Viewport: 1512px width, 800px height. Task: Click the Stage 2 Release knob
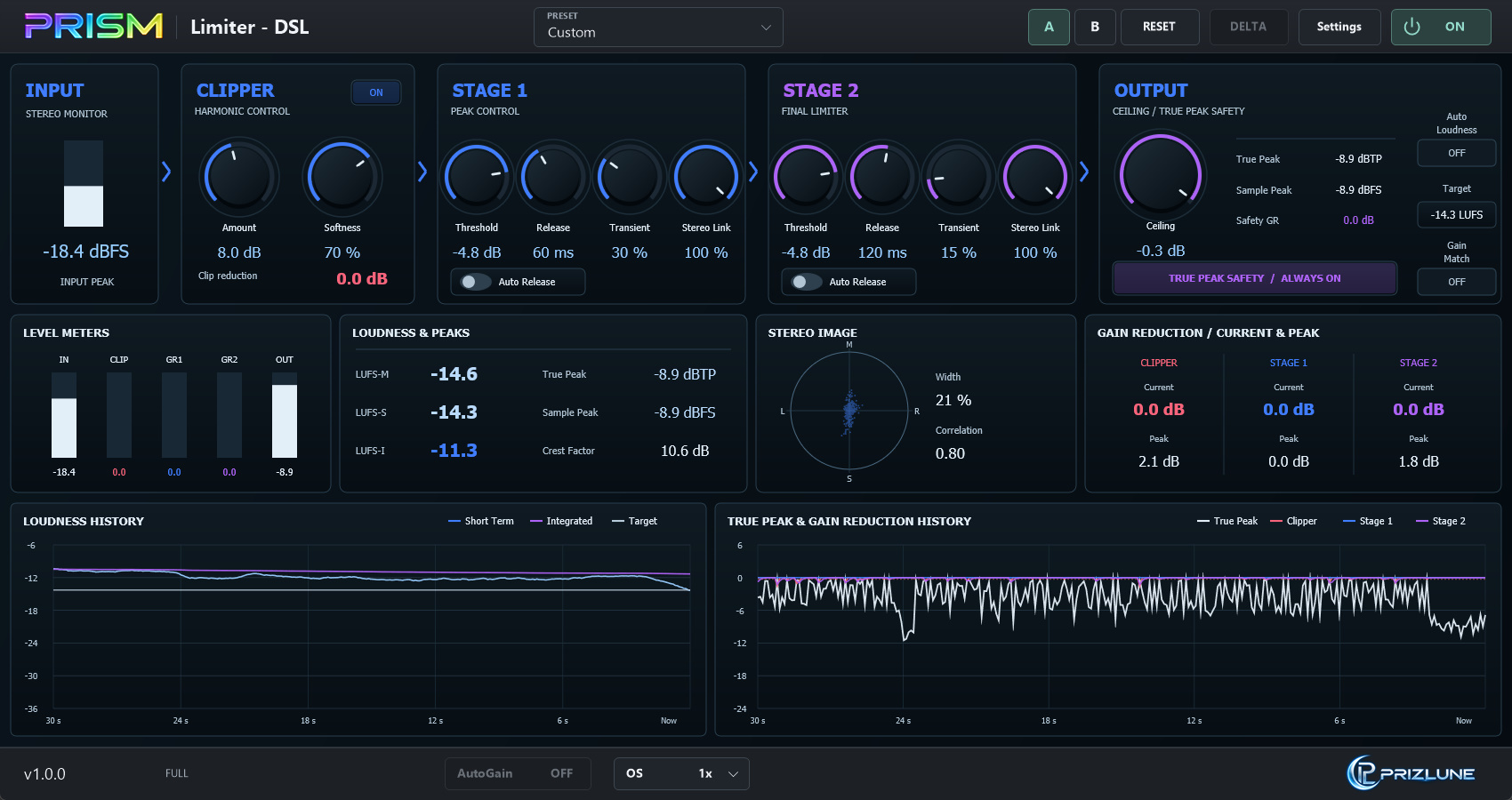(882, 177)
